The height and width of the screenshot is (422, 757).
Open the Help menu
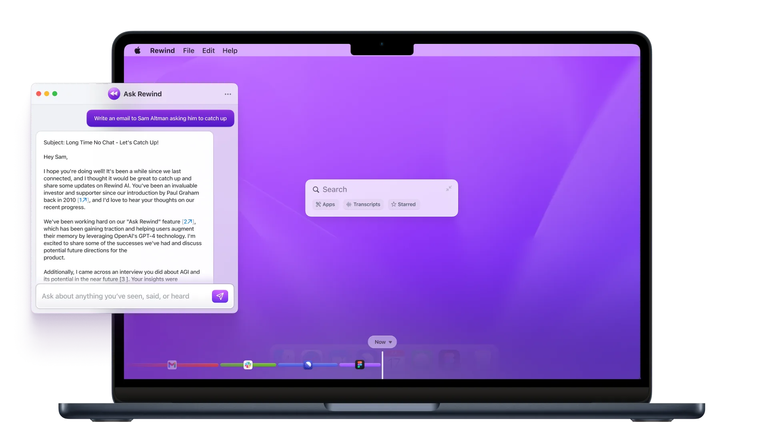pyautogui.click(x=230, y=50)
